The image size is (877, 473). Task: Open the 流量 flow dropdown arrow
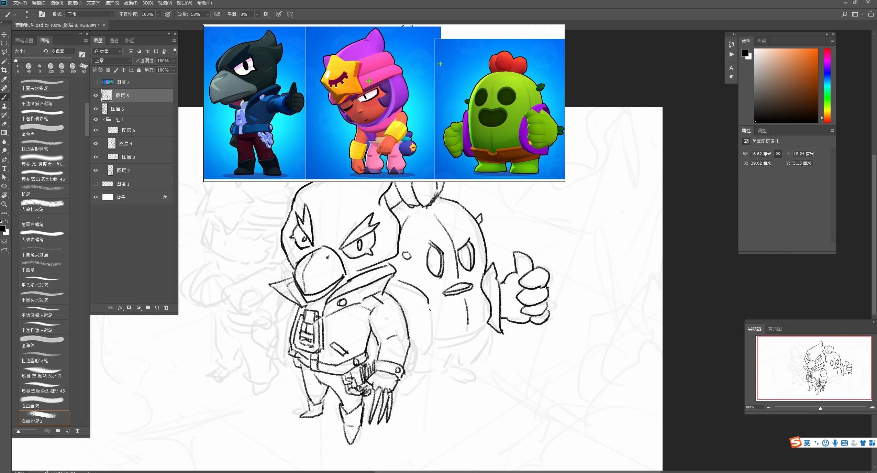(x=208, y=14)
